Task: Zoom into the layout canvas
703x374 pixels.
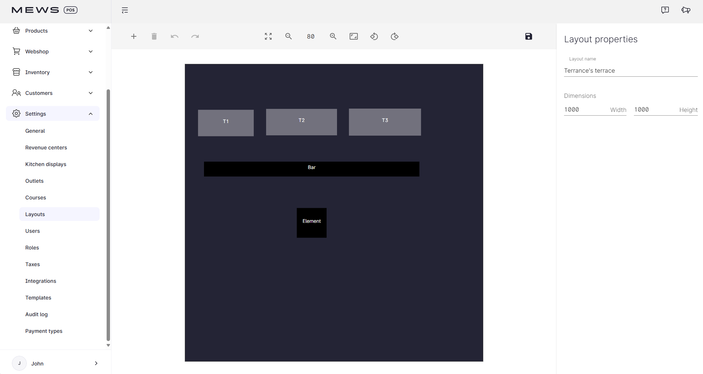Action: [x=333, y=36]
